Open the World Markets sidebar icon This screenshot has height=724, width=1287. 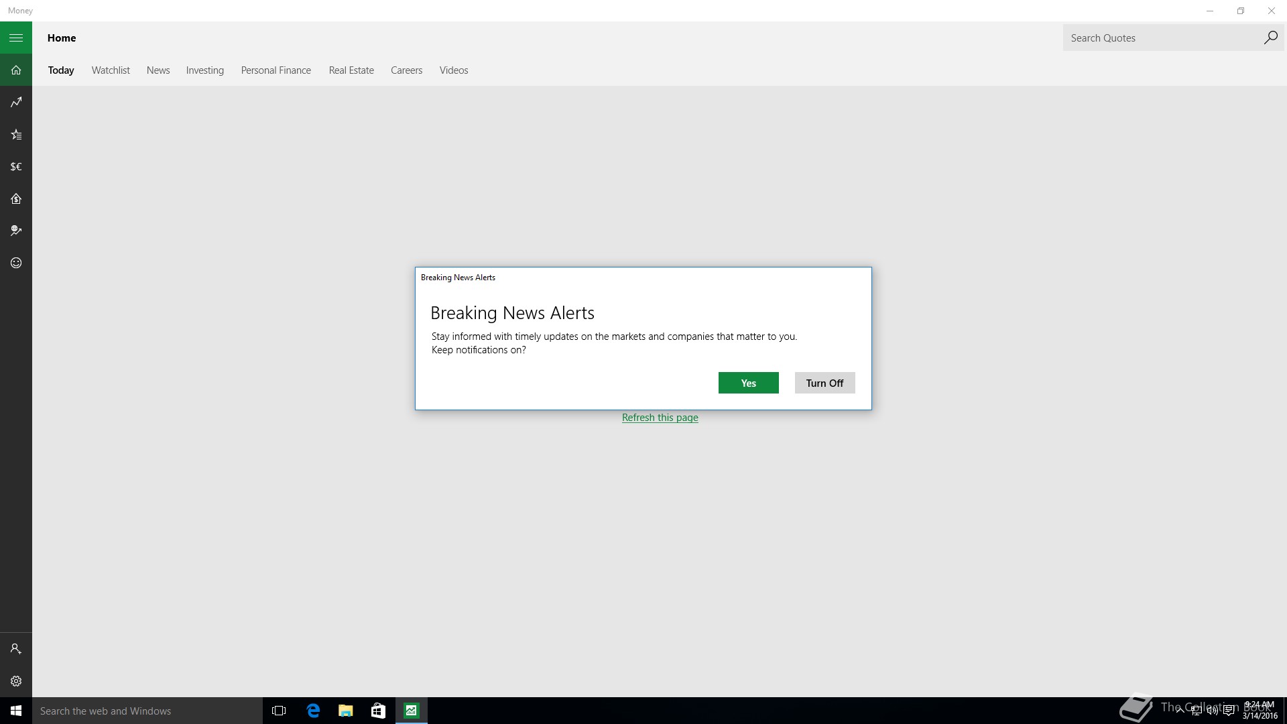[16, 231]
